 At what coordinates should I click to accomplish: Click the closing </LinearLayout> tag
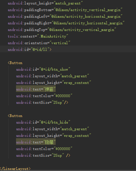tap(15, 169)
